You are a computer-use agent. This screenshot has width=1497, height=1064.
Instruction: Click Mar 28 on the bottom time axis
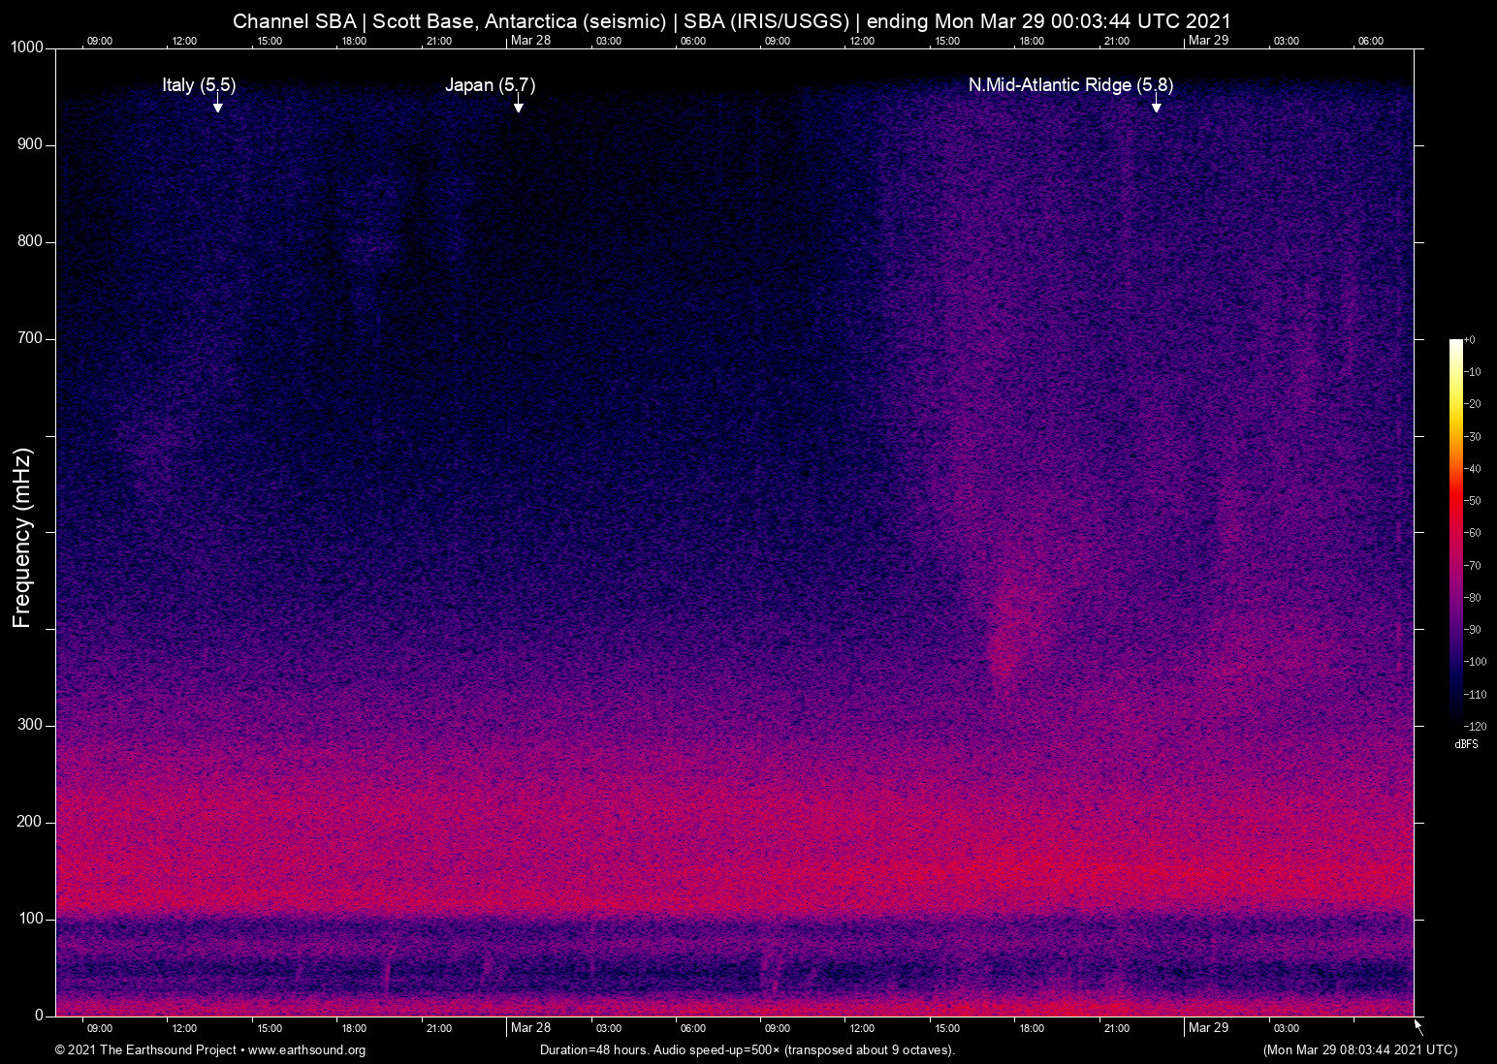[x=530, y=1028]
